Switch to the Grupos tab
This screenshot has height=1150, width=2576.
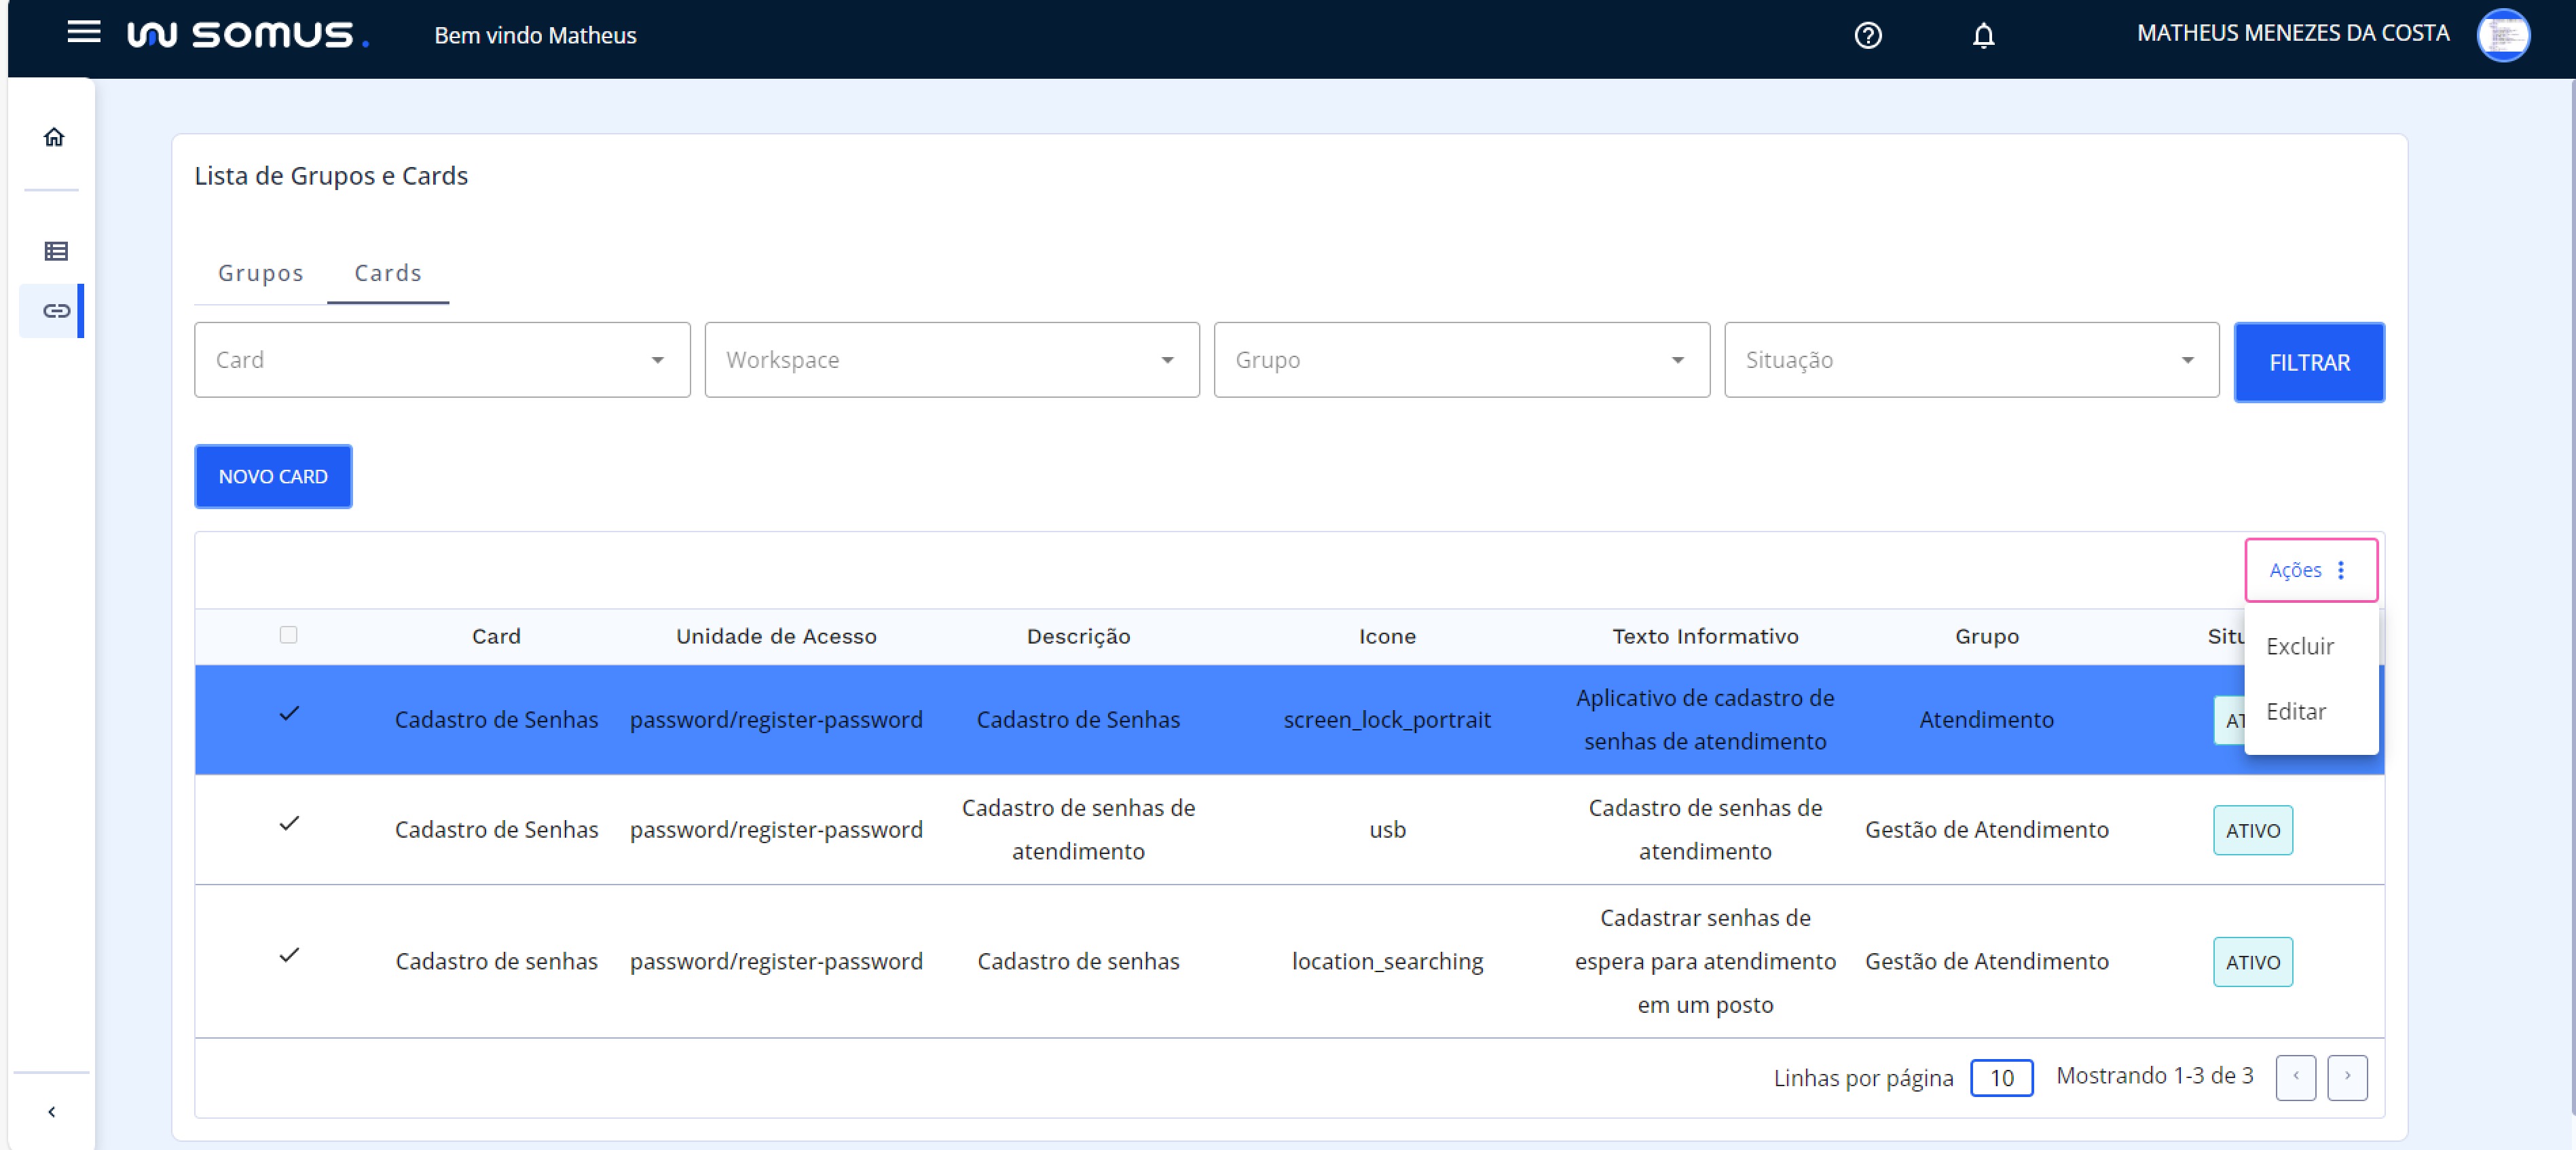pyautogui.click(x=260, y=273)
